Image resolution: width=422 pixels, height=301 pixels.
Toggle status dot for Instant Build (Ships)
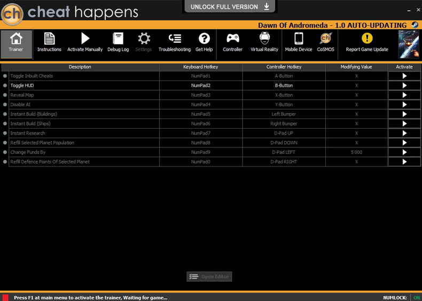click(5, 124)
